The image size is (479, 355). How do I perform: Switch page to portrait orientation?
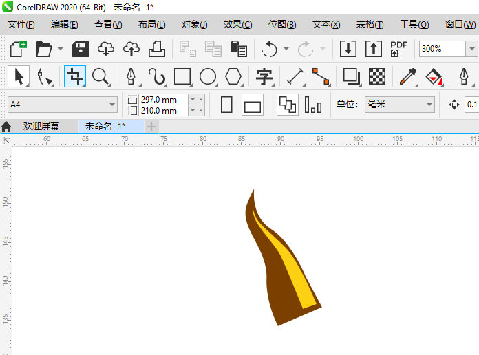[x=226, y=105]
